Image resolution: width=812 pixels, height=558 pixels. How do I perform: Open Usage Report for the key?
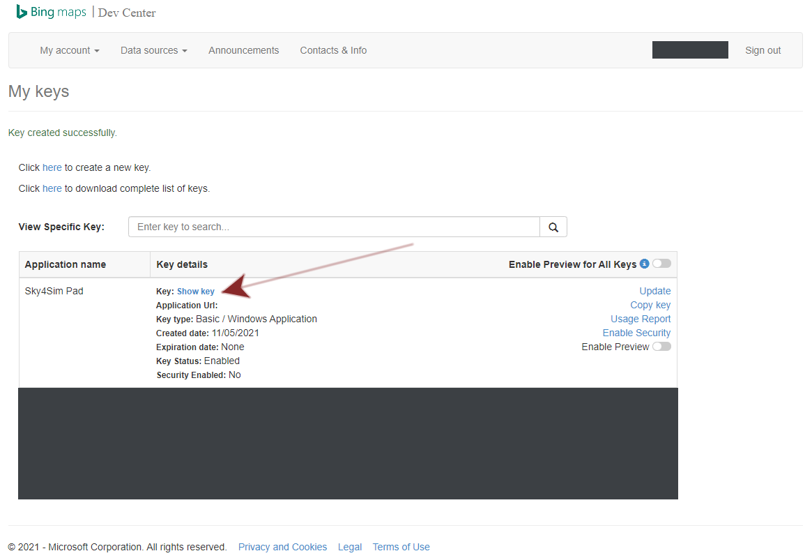click(641, 319)
